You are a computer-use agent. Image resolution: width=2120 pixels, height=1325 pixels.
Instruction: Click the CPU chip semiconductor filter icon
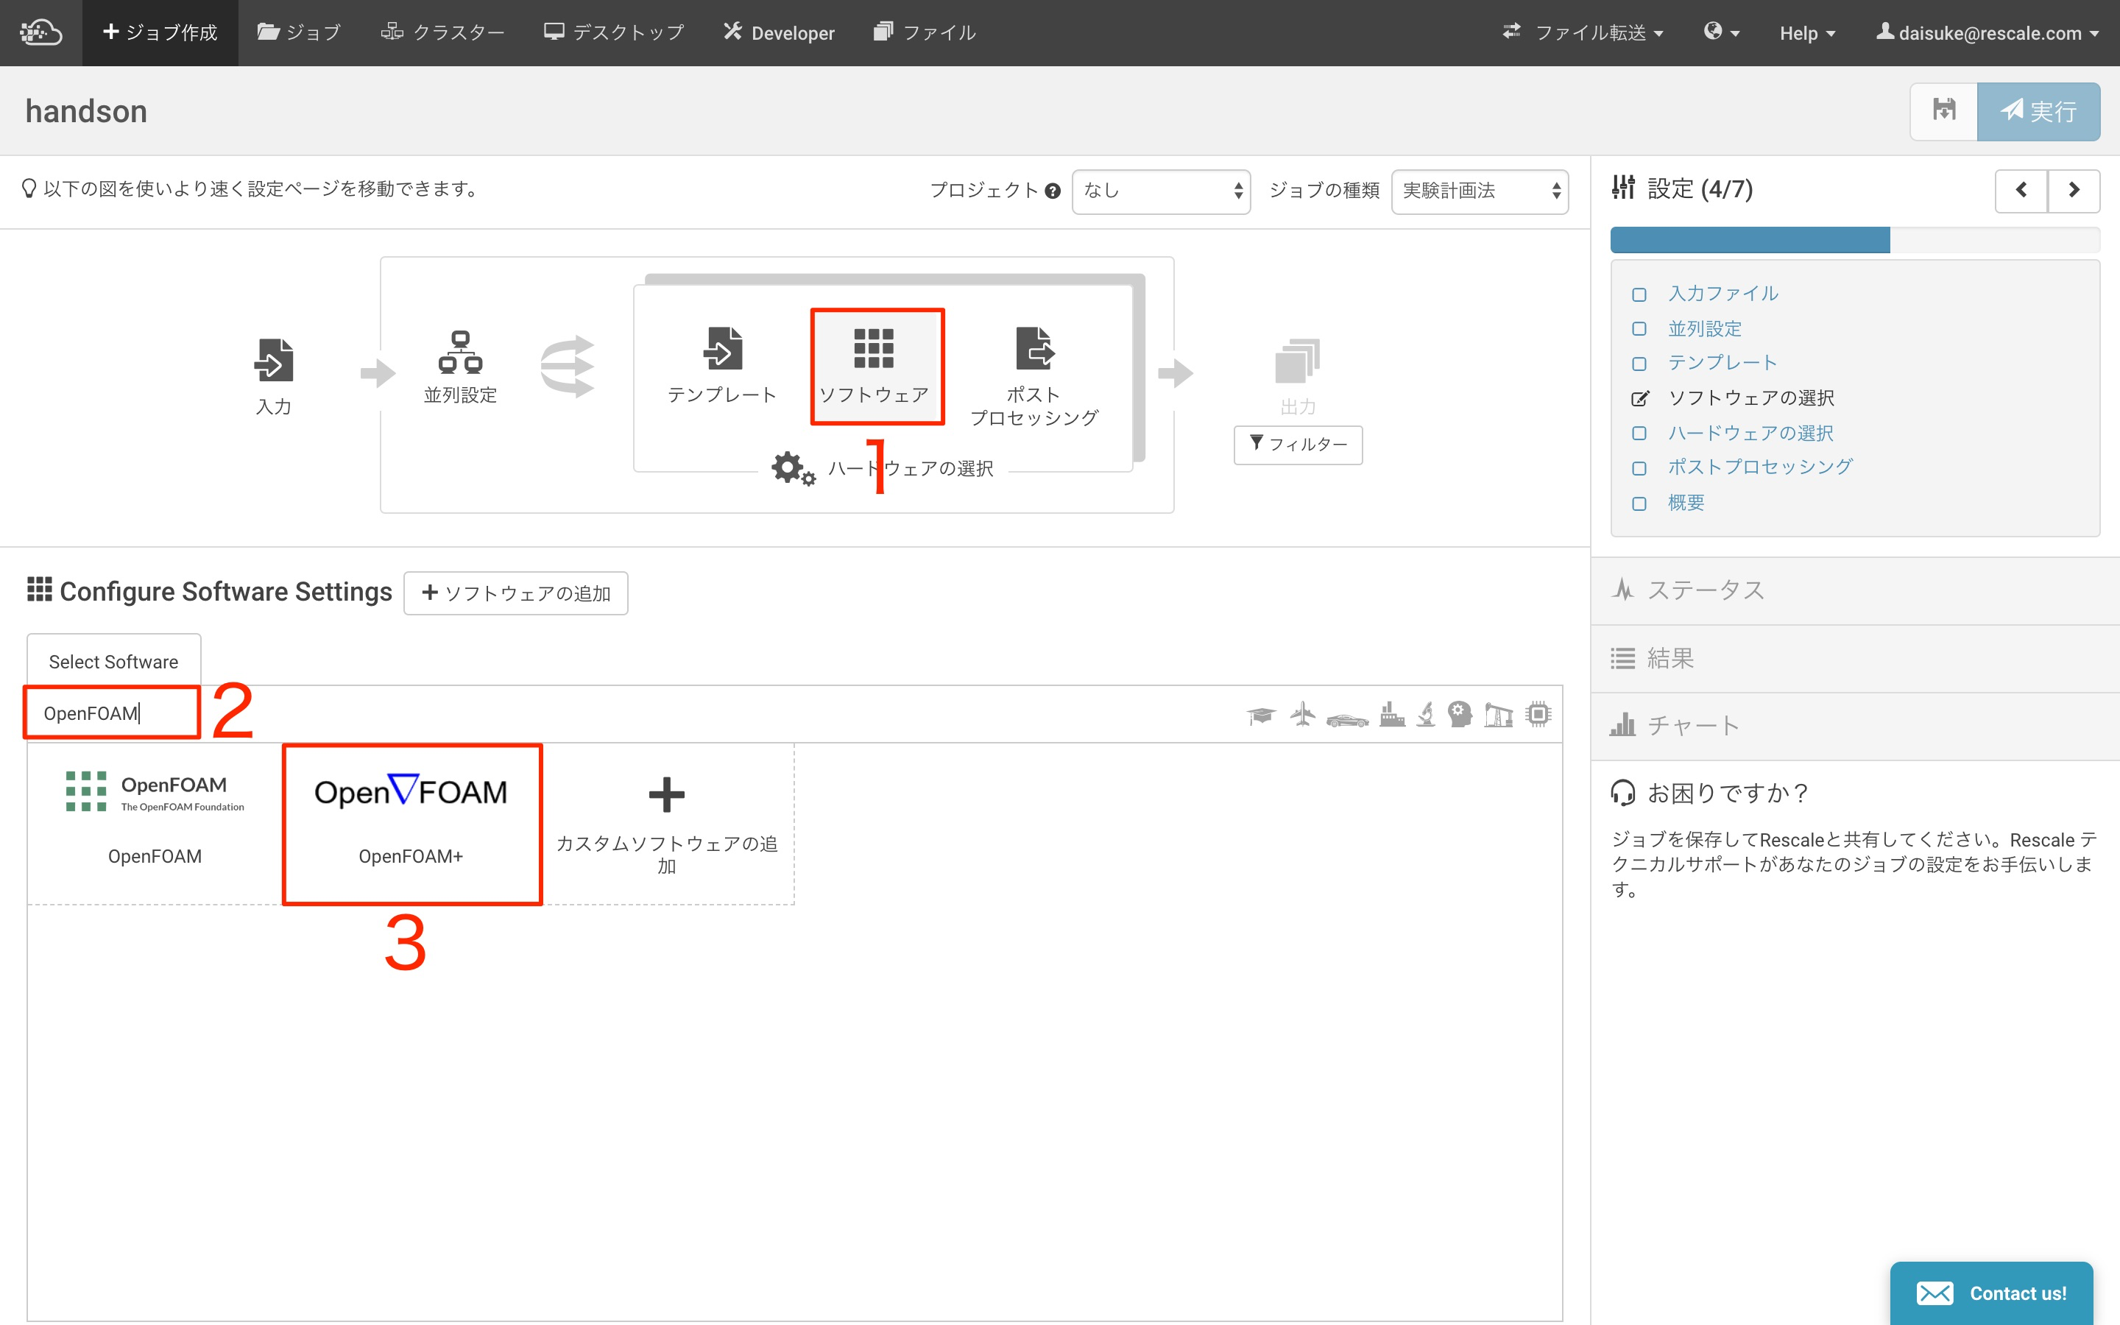pos(1538,714)
